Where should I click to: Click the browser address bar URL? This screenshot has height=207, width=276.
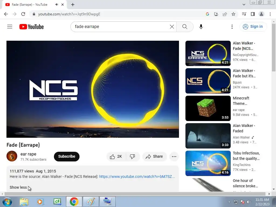[69, 14]
